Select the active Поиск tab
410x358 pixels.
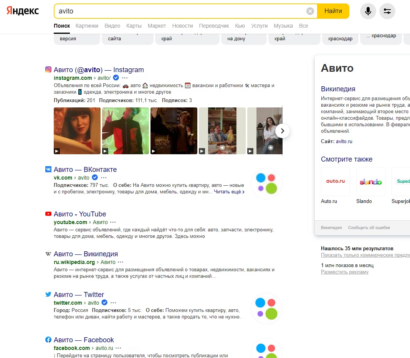click(x=62, y=26)
